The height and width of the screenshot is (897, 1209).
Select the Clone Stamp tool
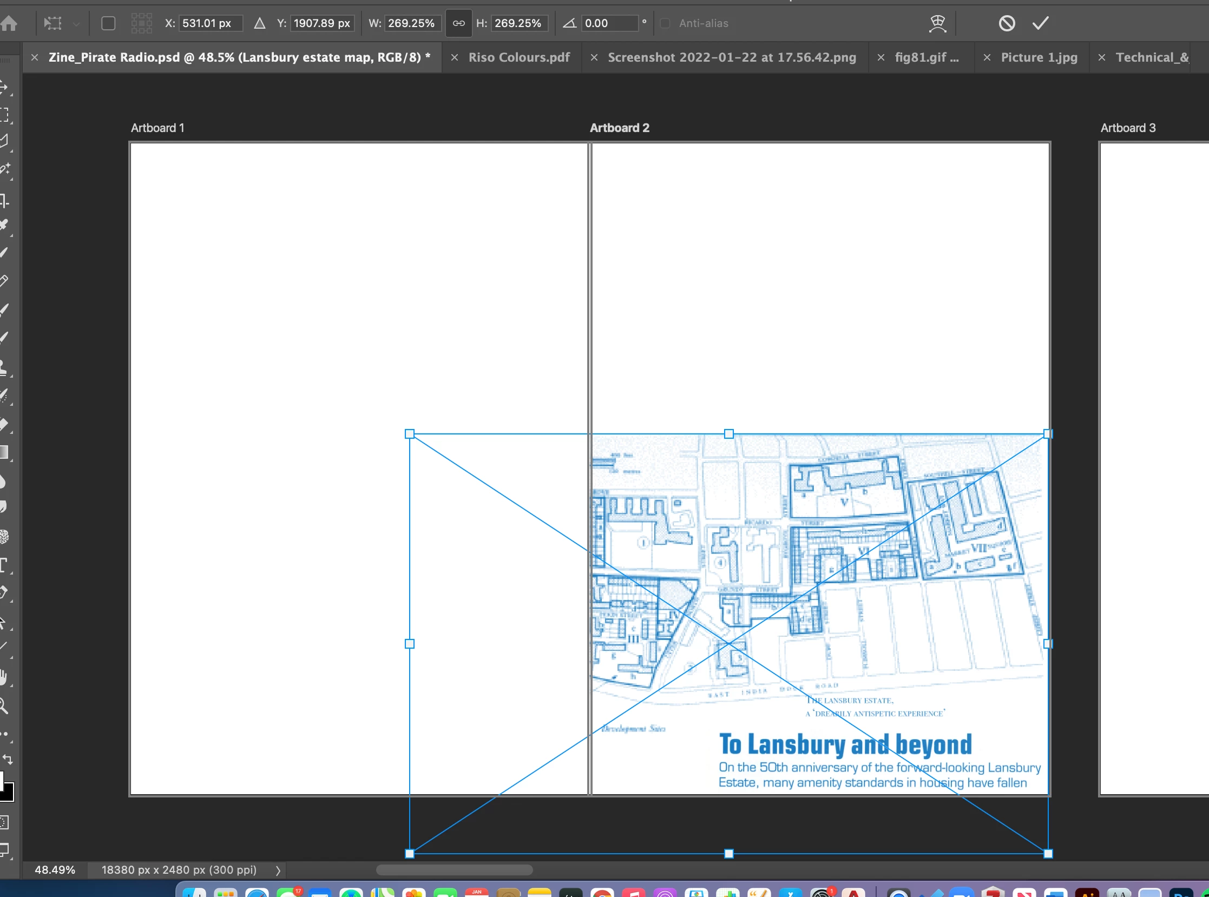point(4,367)
